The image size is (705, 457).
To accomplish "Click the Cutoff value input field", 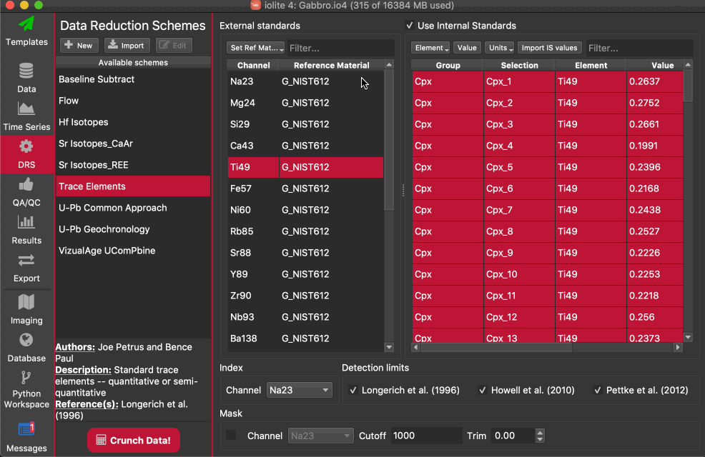I will point(426,436).
